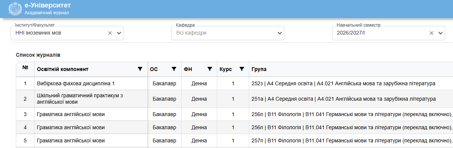Click Курс value in row 4
The image size is (453, 148).
233,127
